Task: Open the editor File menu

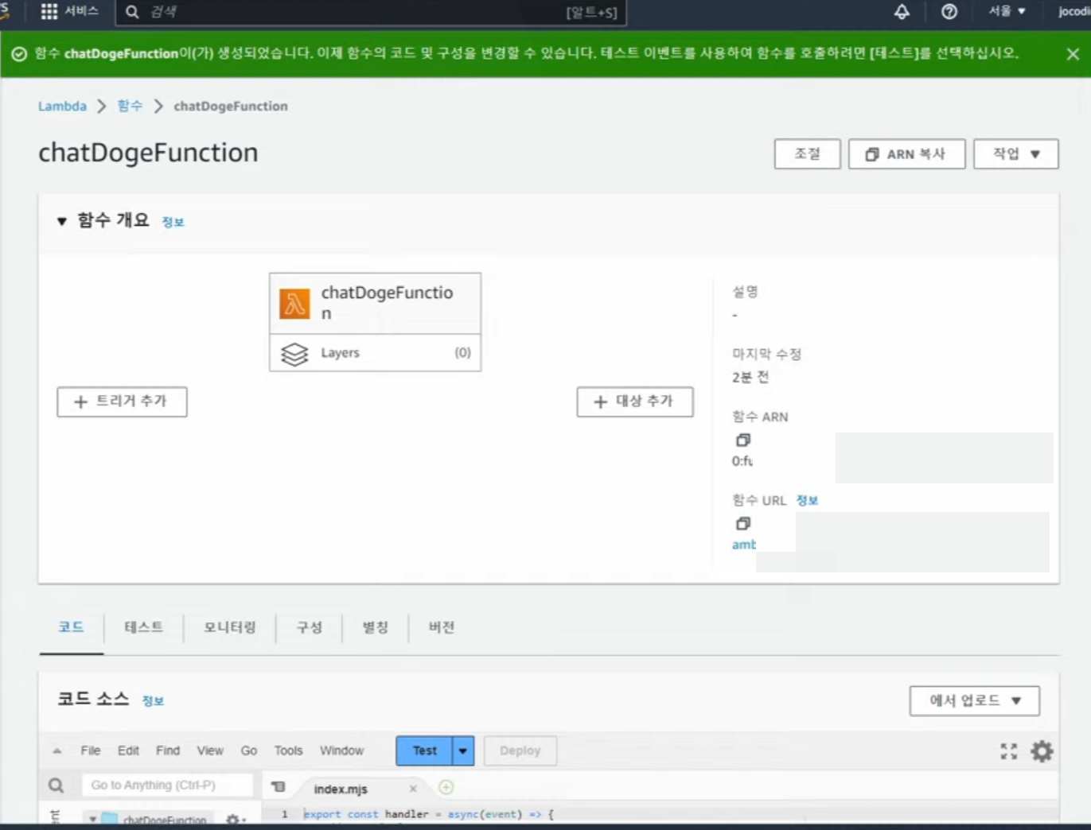Action: pos(91,750)
